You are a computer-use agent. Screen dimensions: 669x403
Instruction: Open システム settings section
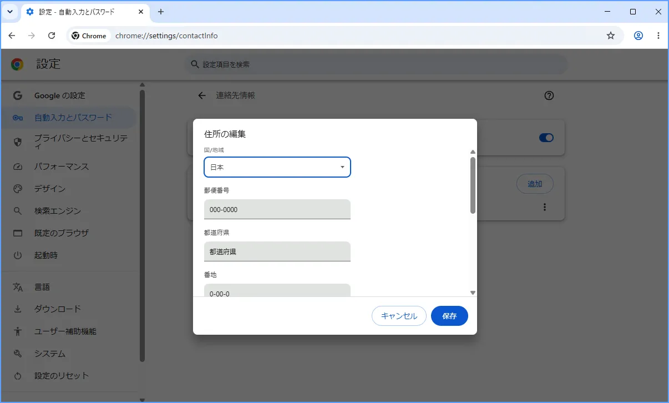[x=69, y=354]
